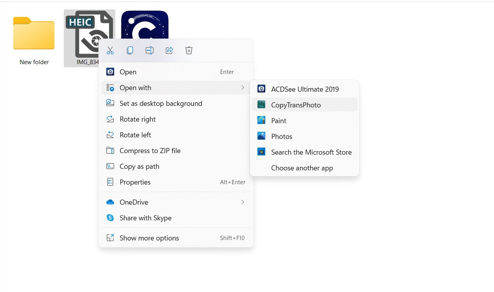Click the Open entry's app icon

[x=110, y=72]
